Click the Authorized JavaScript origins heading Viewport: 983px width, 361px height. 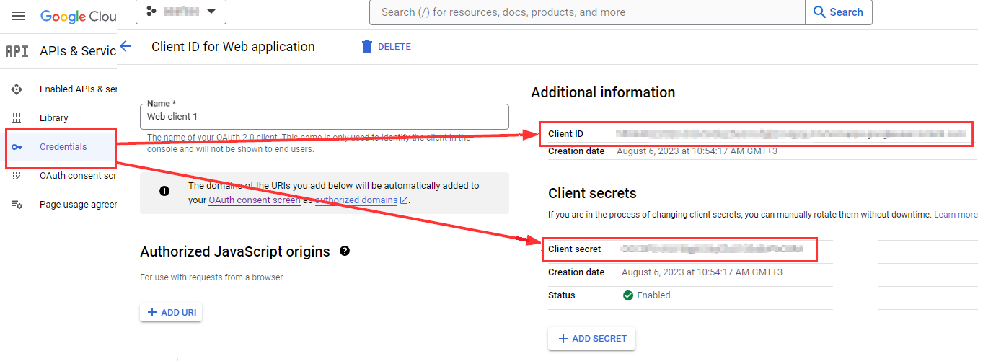(235, 251)
